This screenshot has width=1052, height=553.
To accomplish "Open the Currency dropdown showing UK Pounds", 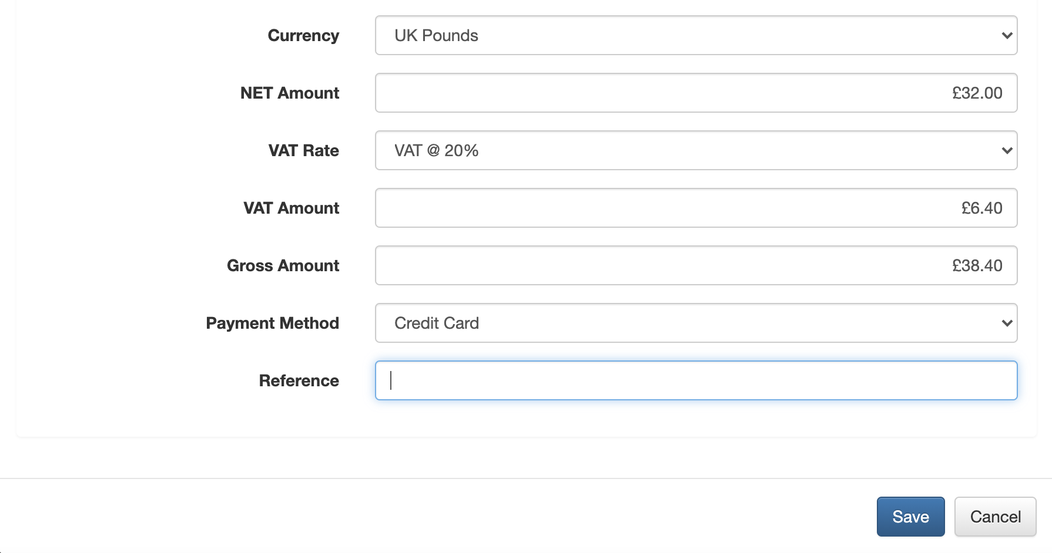I will click(696, 35).
